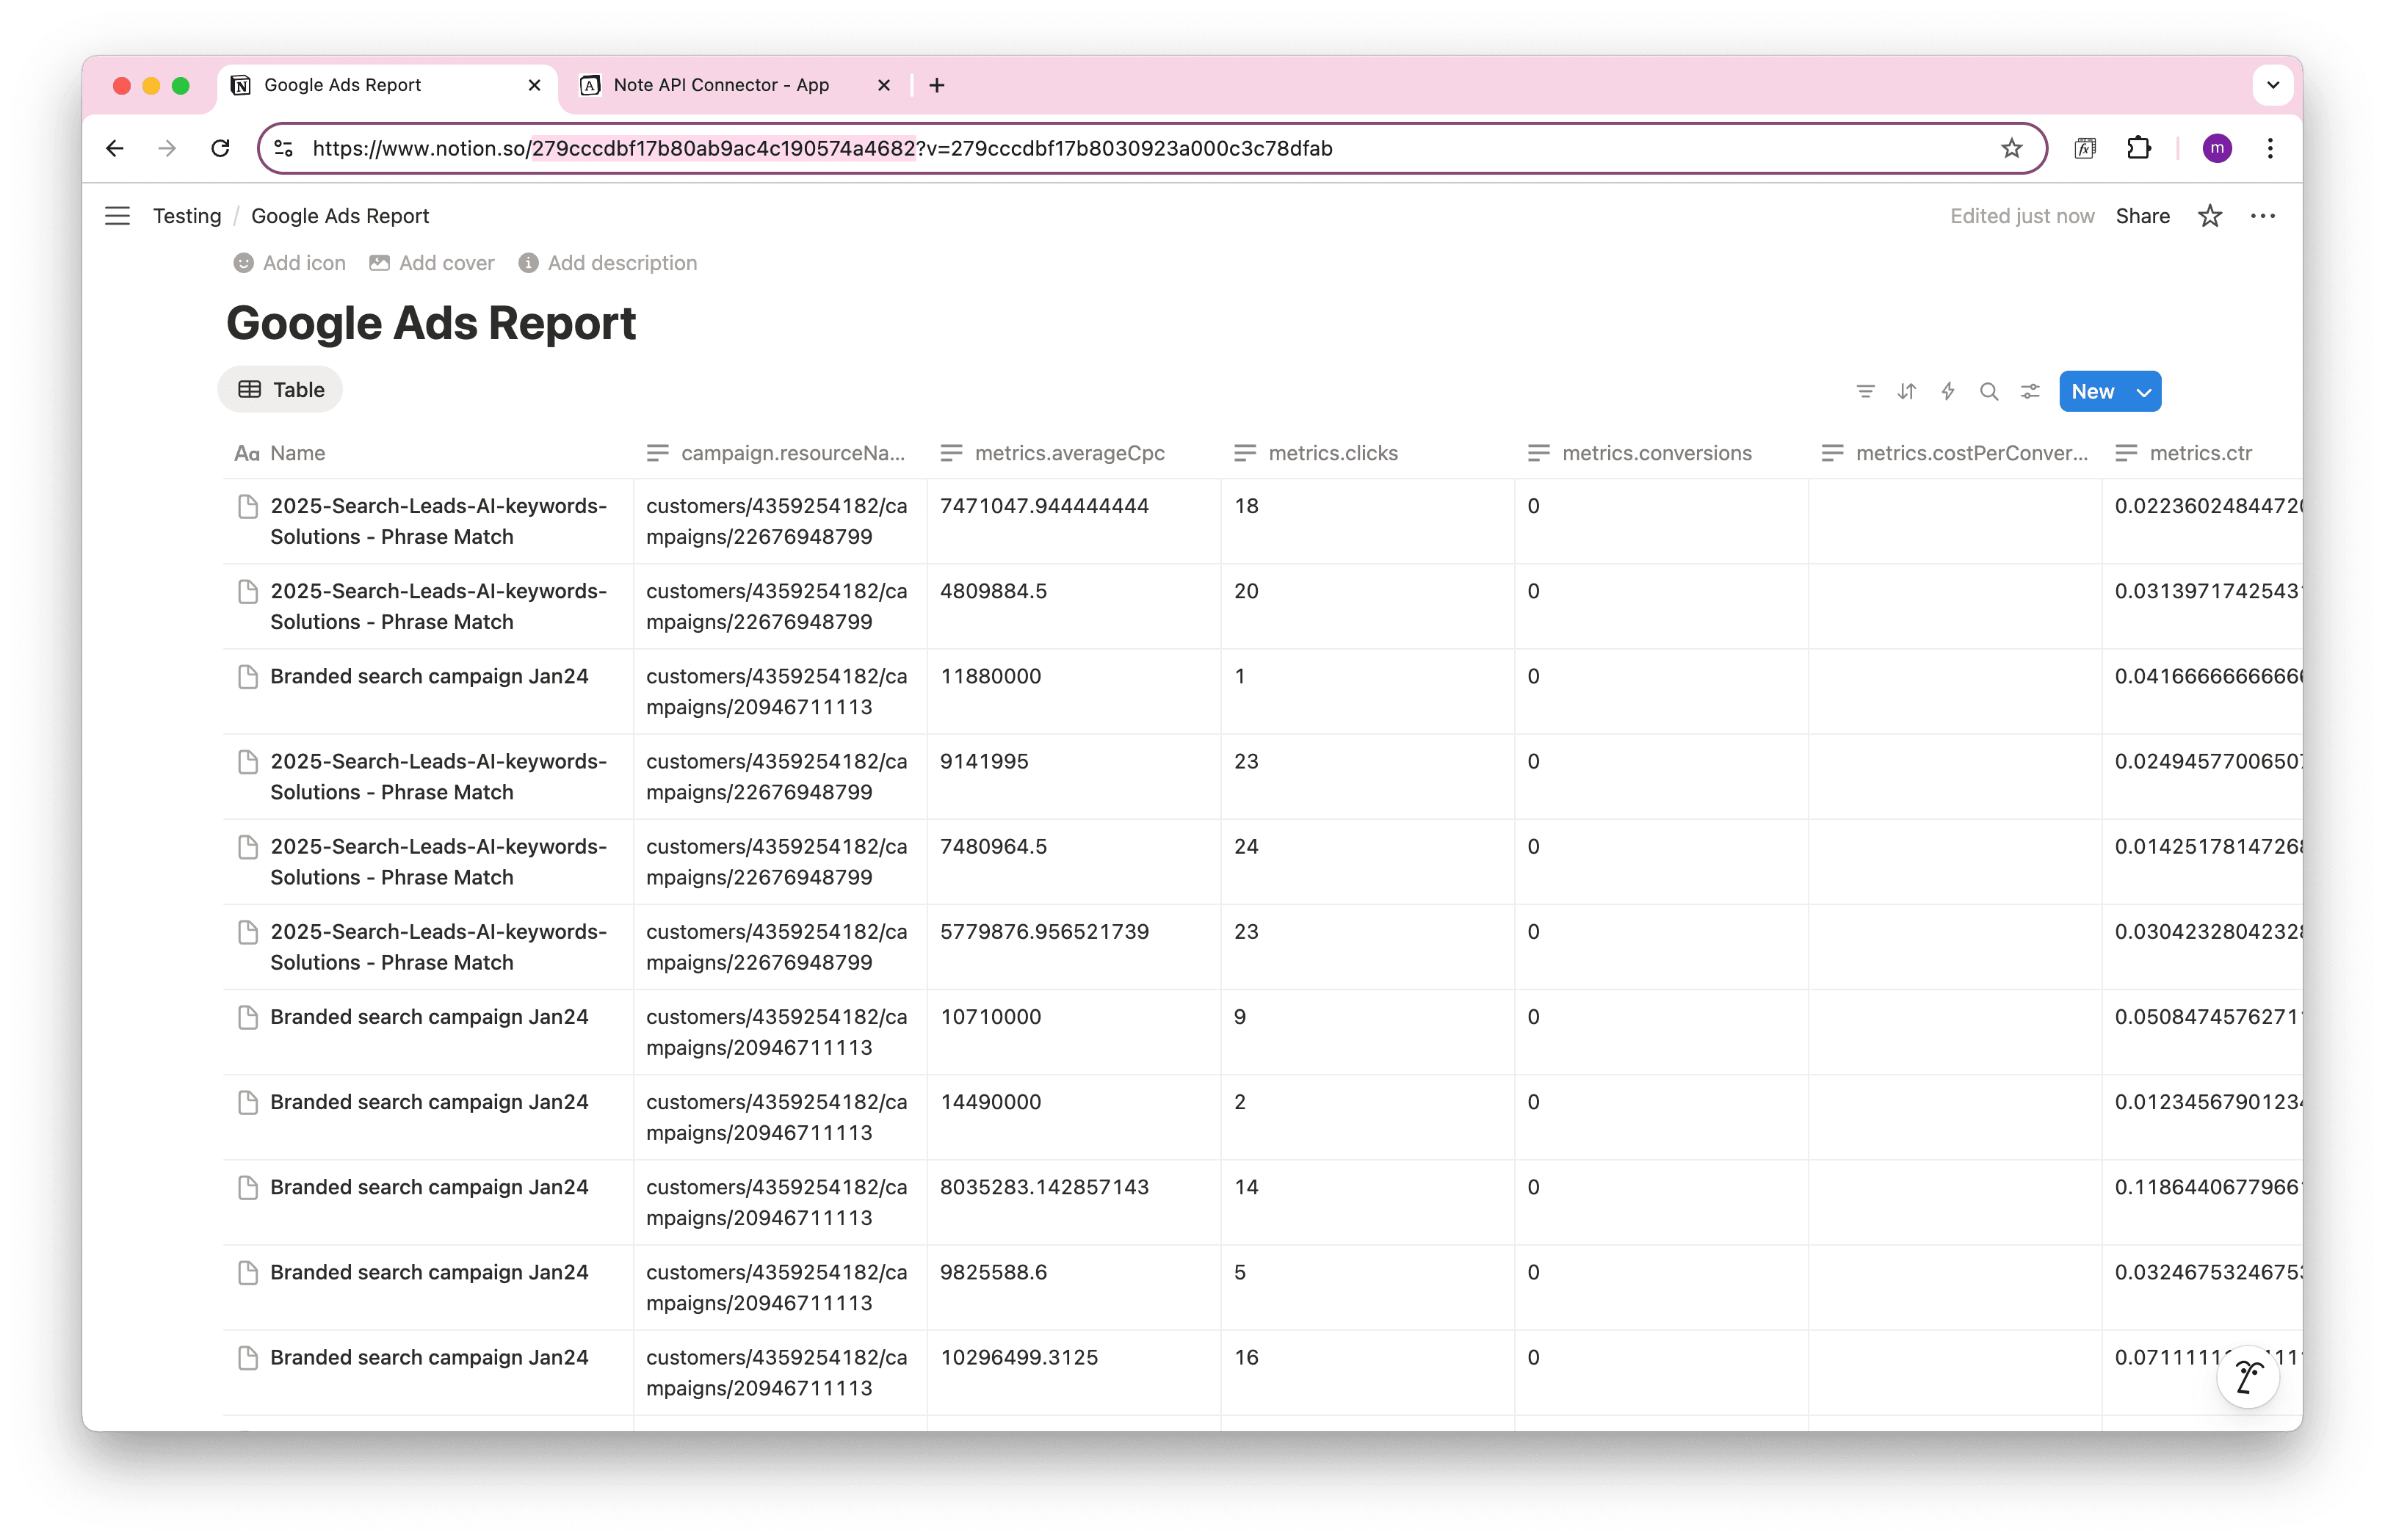Open the metrics.conversions column header
2385x1540 pixels.
pos(1662,453)
